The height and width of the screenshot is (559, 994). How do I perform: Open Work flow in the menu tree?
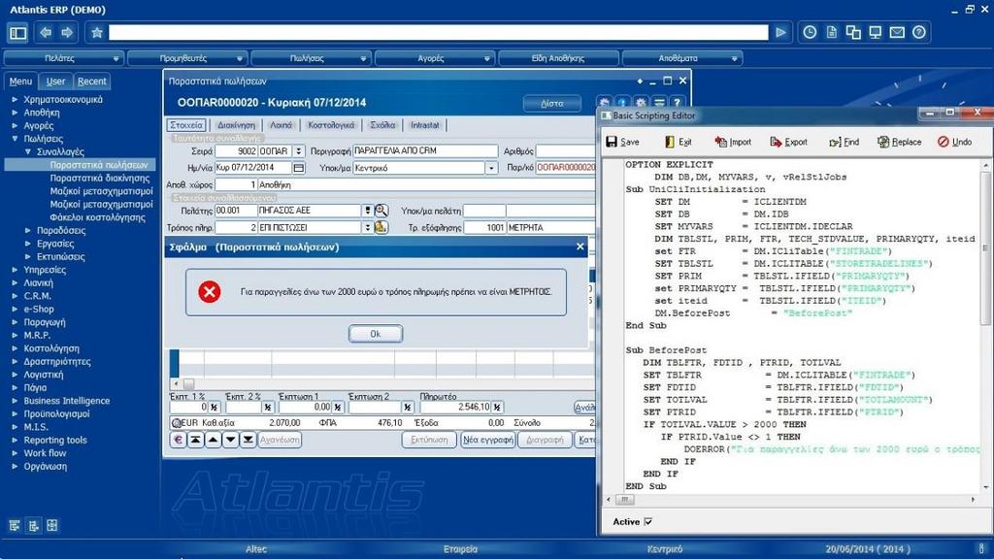click(45, 453)
